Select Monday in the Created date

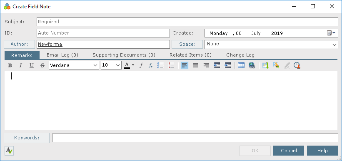(x=219, y=33)
